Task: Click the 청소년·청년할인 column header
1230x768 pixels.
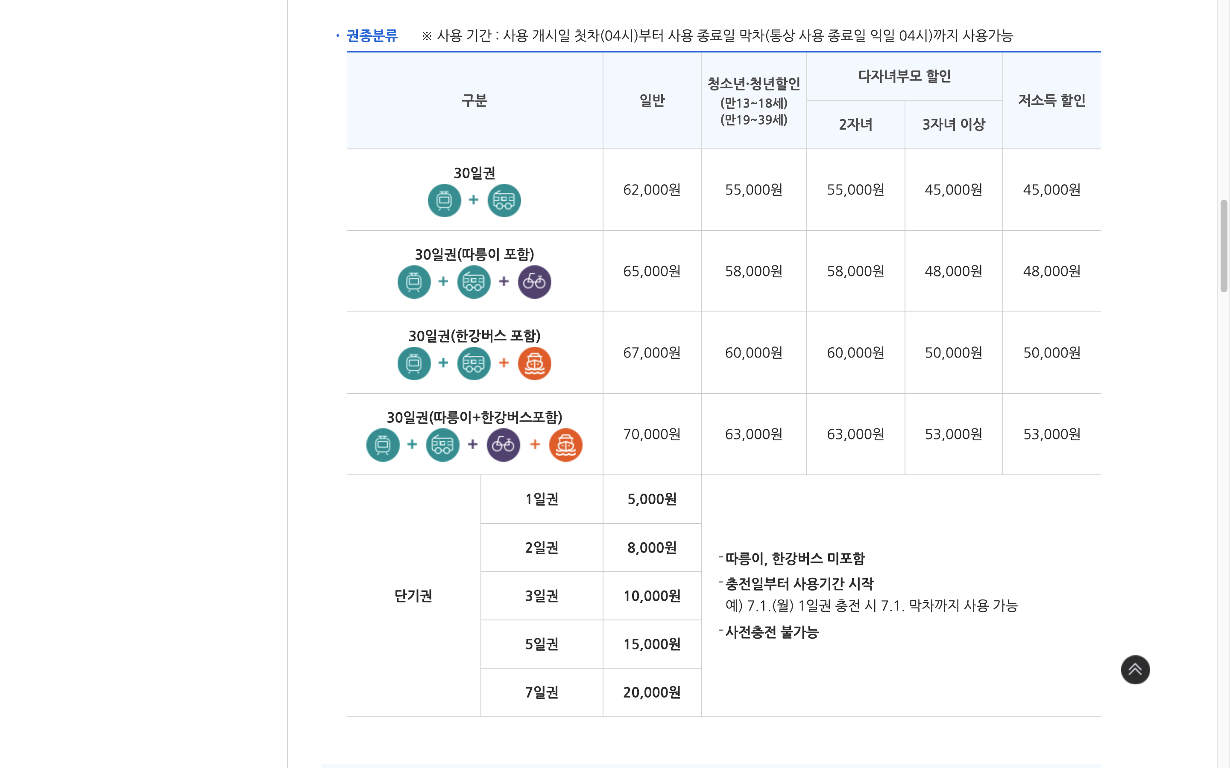Action: (754, 101)
